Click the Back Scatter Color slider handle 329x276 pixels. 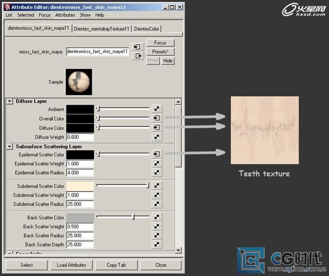coord(133,217)
